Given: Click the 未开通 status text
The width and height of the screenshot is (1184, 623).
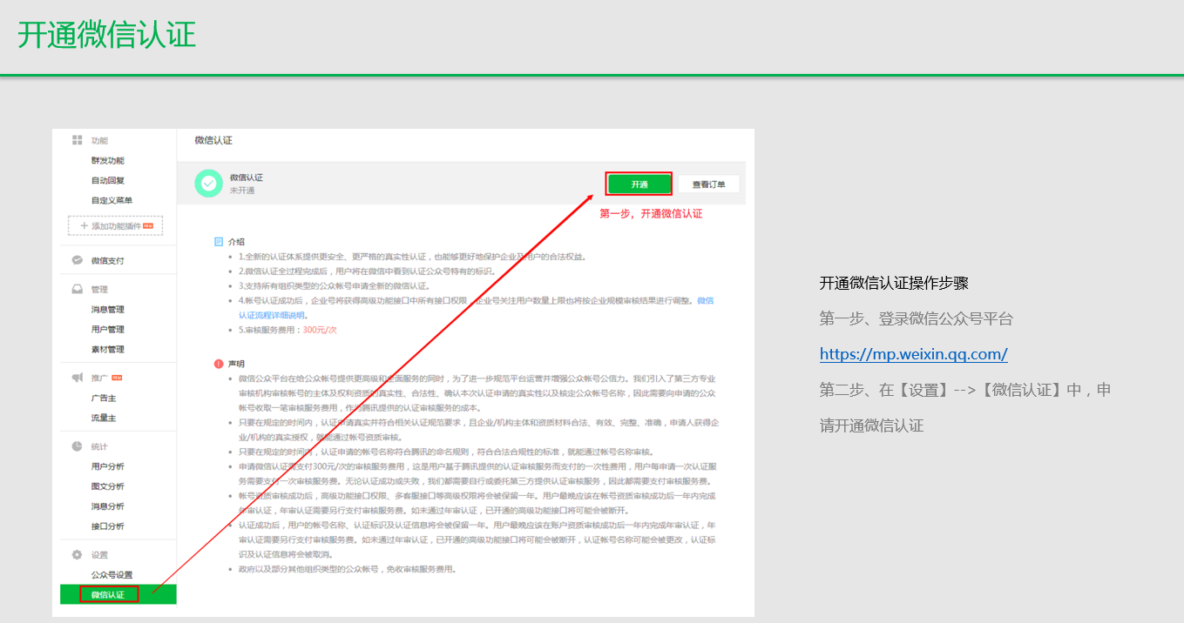Looking at the screenshot, I should (242, 191).
